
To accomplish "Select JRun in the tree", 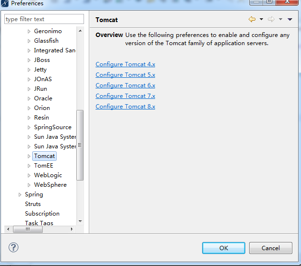I will click(40, 89).
